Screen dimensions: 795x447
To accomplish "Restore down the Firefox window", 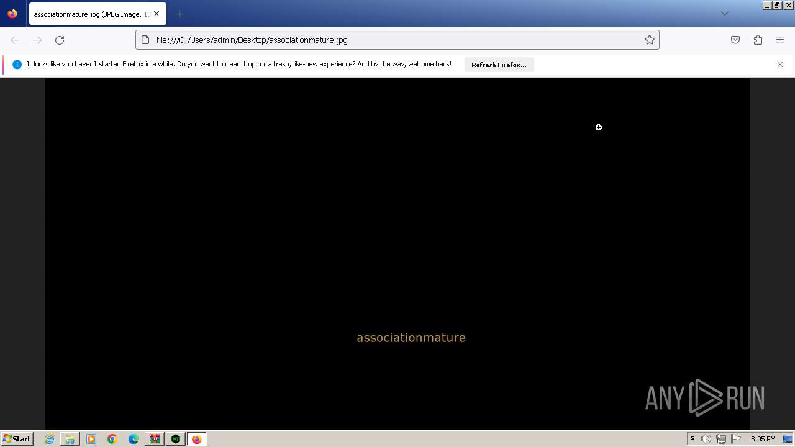I will tap(777, 5).
